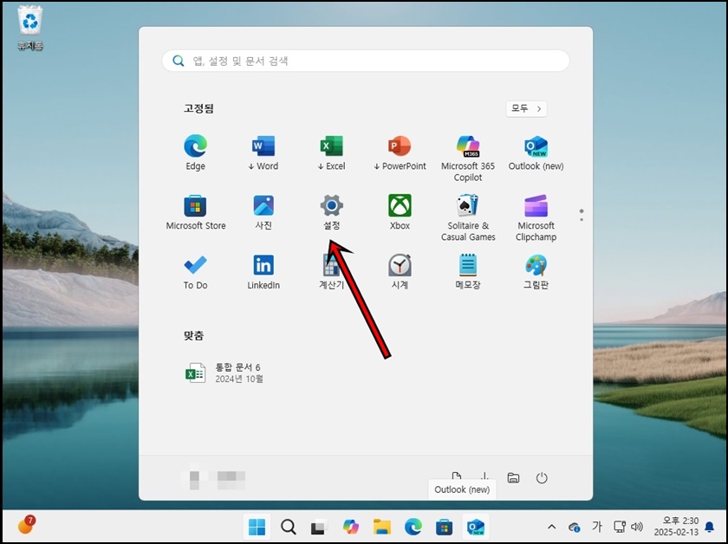
Task: Open the 그림판 (Paint) app
Action: point(536,272)
